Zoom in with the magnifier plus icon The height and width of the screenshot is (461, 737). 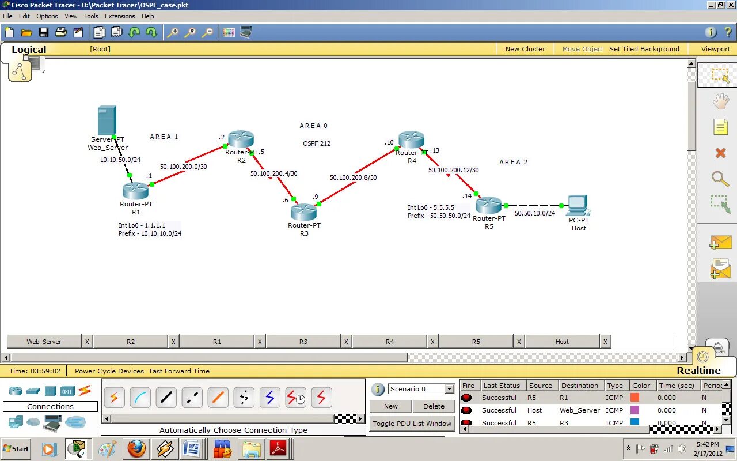(x=172, y=32)
